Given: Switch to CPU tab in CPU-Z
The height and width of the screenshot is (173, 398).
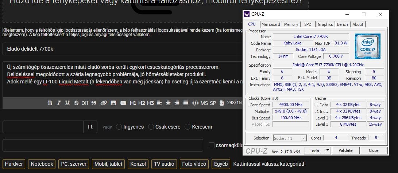Looking at the screenshot, I should 252,24.
